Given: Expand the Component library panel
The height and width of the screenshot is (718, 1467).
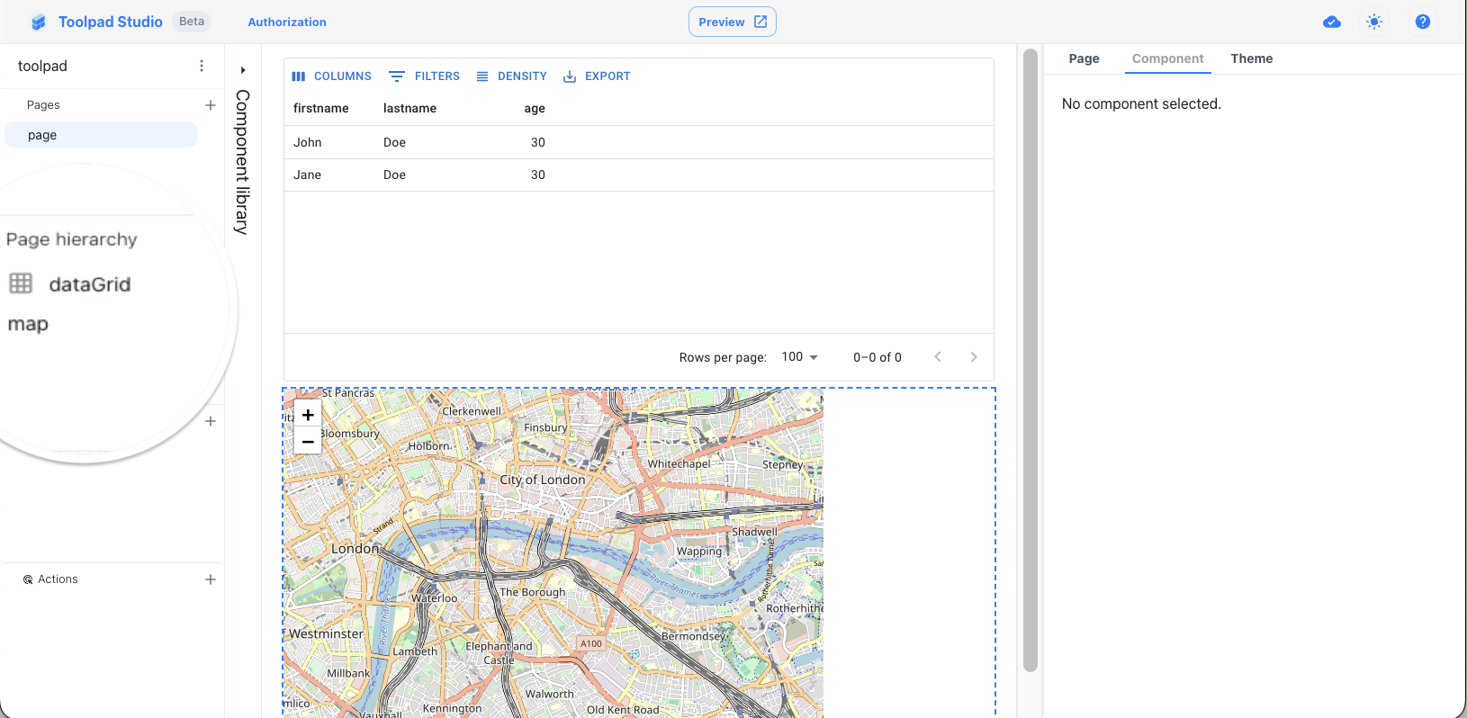Looking at the screenshot, I should [242, 70].
